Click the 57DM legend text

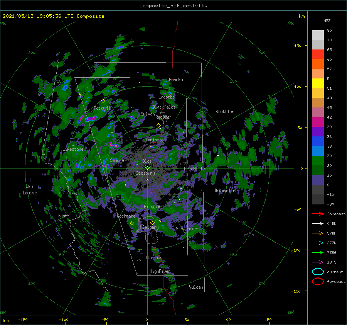click(x=332, y=233)
